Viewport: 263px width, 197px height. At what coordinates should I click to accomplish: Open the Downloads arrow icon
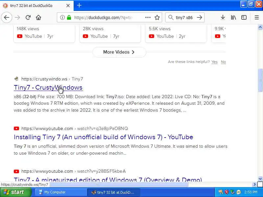coord(223,17)
